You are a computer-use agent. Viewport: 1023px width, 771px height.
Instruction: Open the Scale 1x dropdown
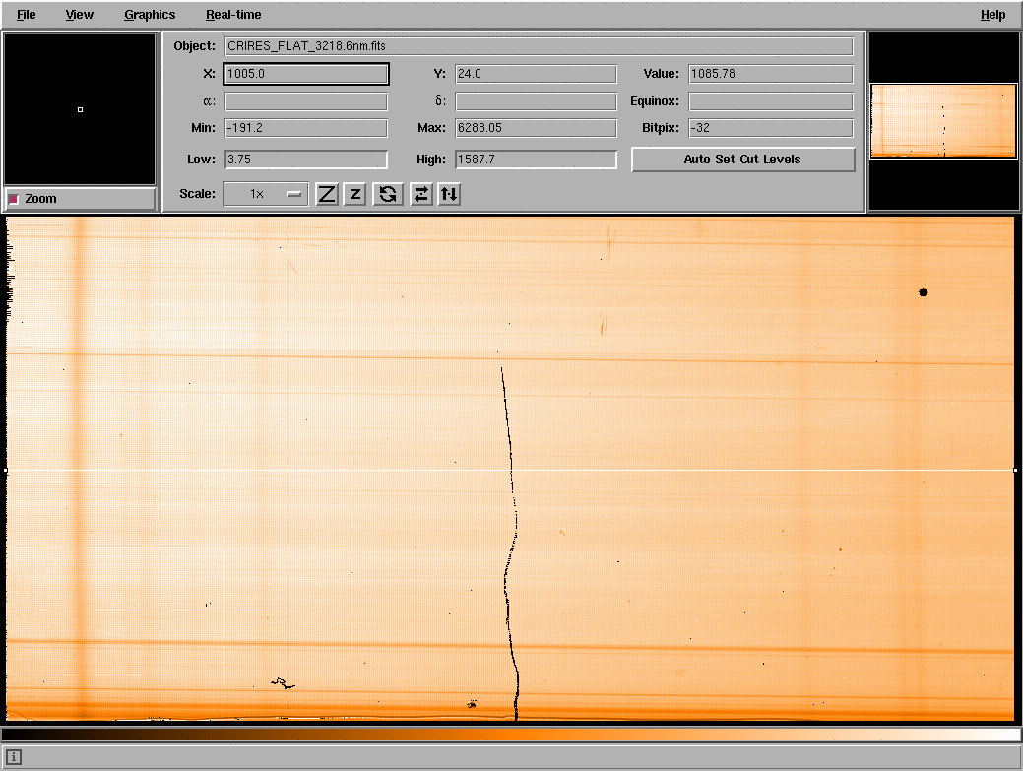click(x=266, y=194)
